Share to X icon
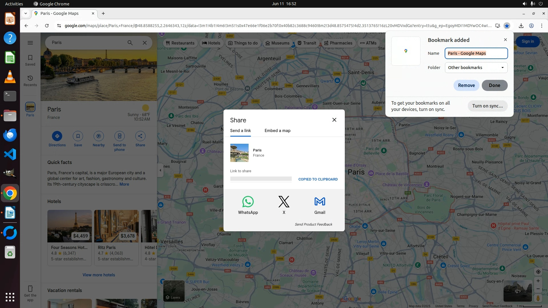 coord(284,202)
